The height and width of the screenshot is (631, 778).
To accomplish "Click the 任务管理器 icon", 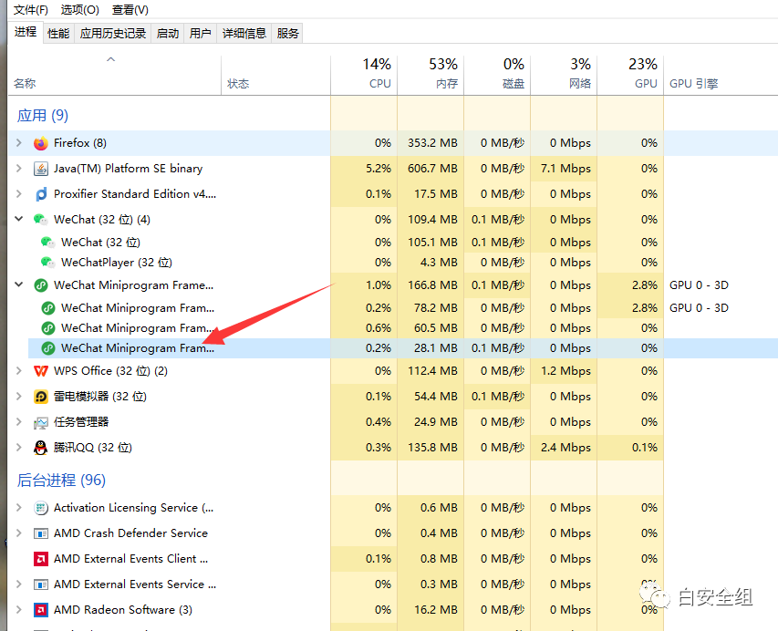I will pos(41,422).
